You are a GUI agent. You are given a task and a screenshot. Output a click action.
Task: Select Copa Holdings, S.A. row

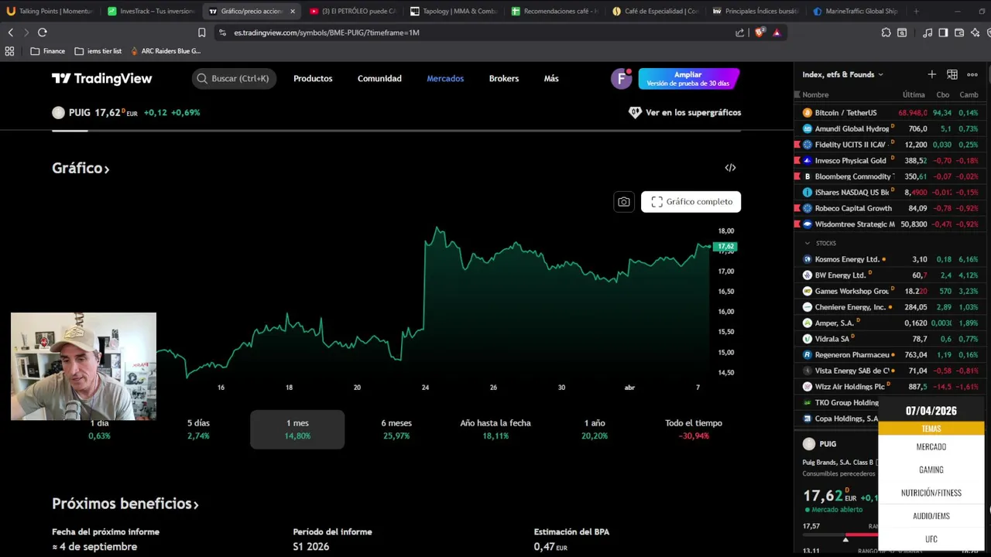pos(837,419)
